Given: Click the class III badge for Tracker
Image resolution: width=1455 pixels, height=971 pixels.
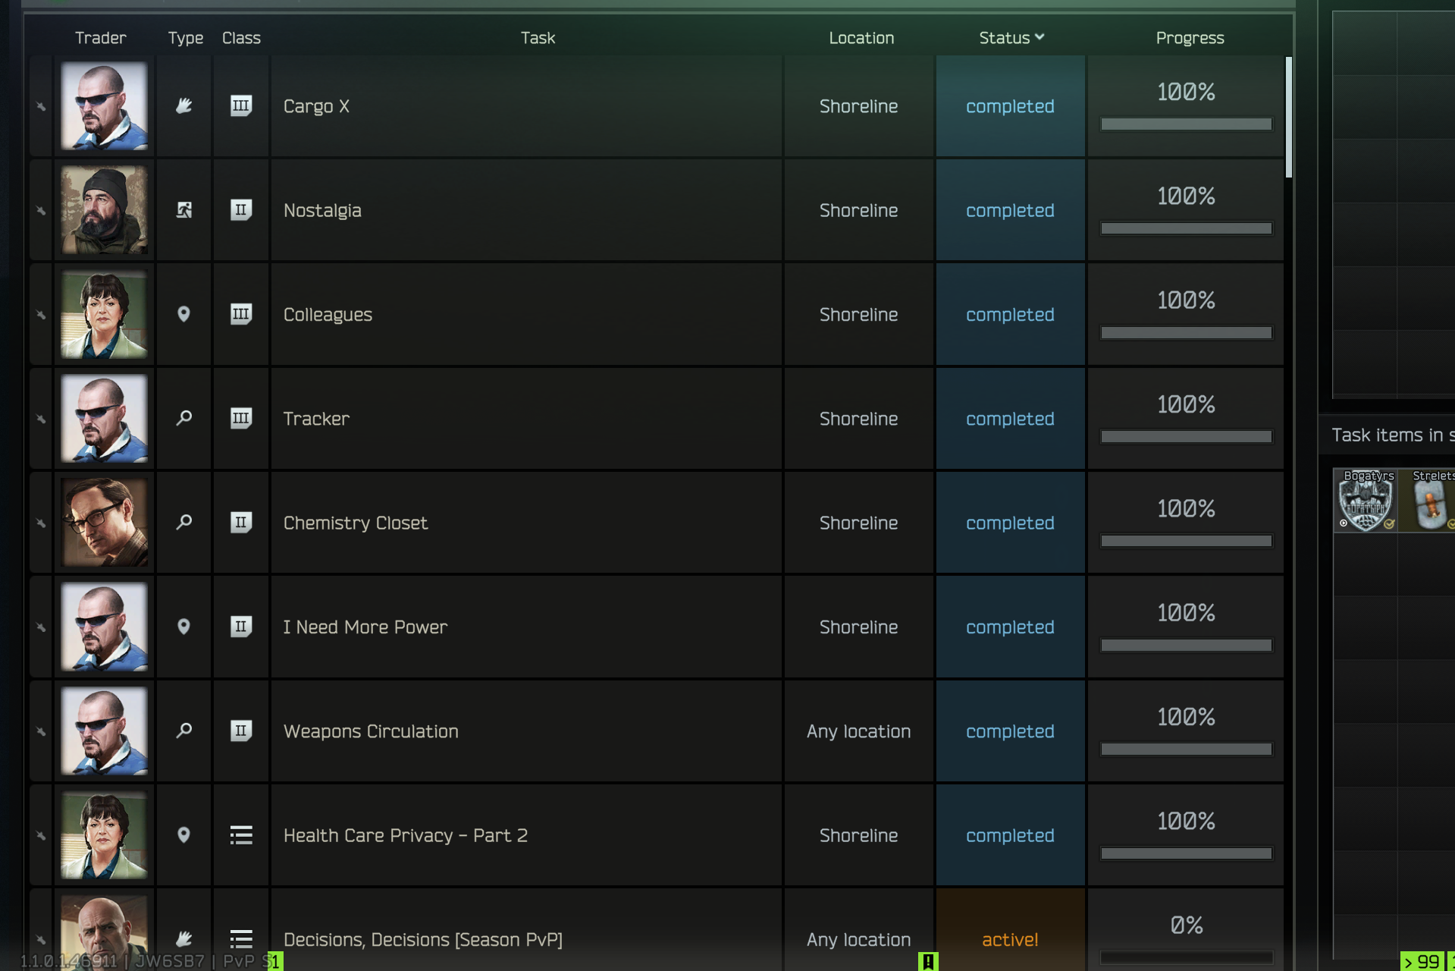Looking at the screenshot, I should click(241, 418).
